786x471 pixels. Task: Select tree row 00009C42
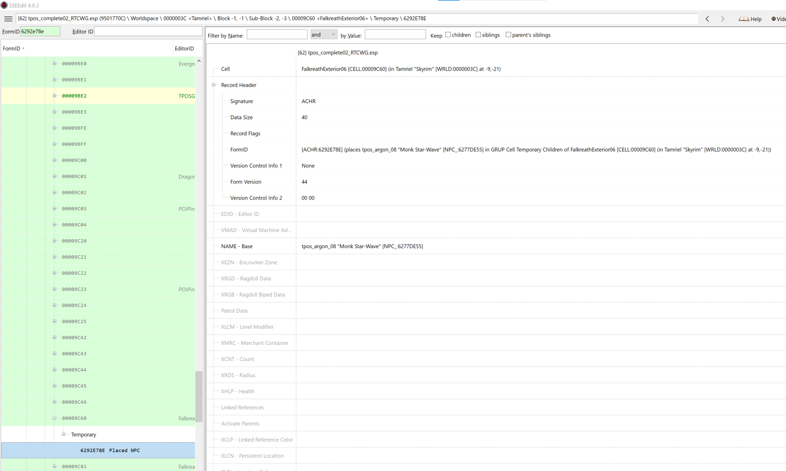98,337
